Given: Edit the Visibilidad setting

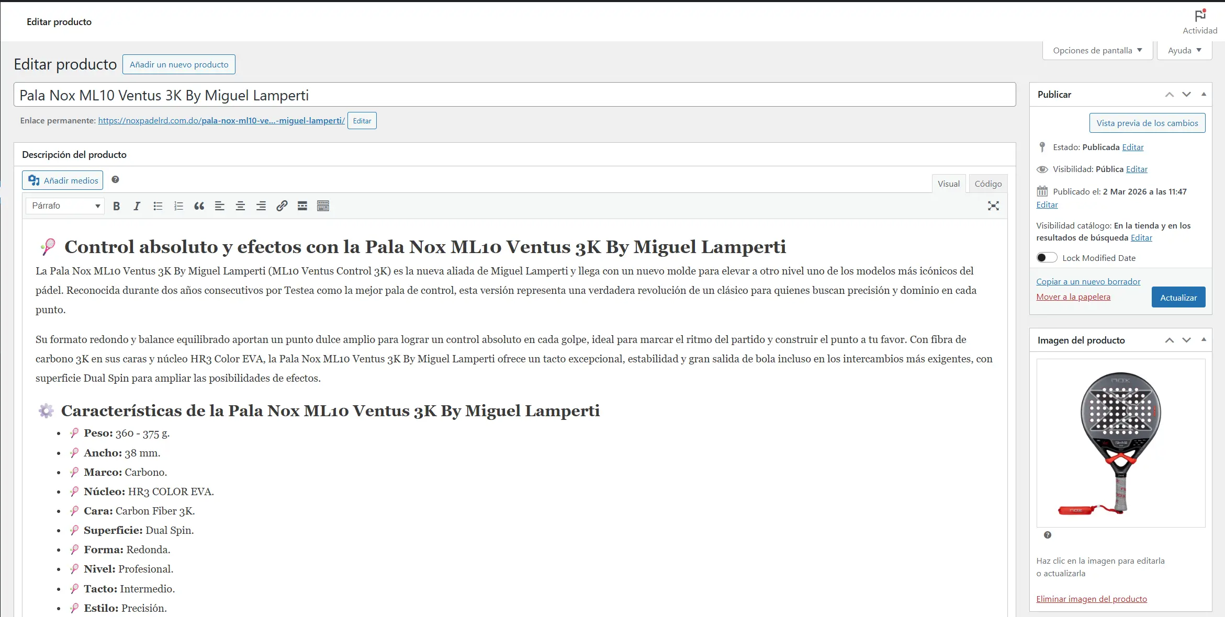Looking at the screenshot, I should (x=1137, y=169).
